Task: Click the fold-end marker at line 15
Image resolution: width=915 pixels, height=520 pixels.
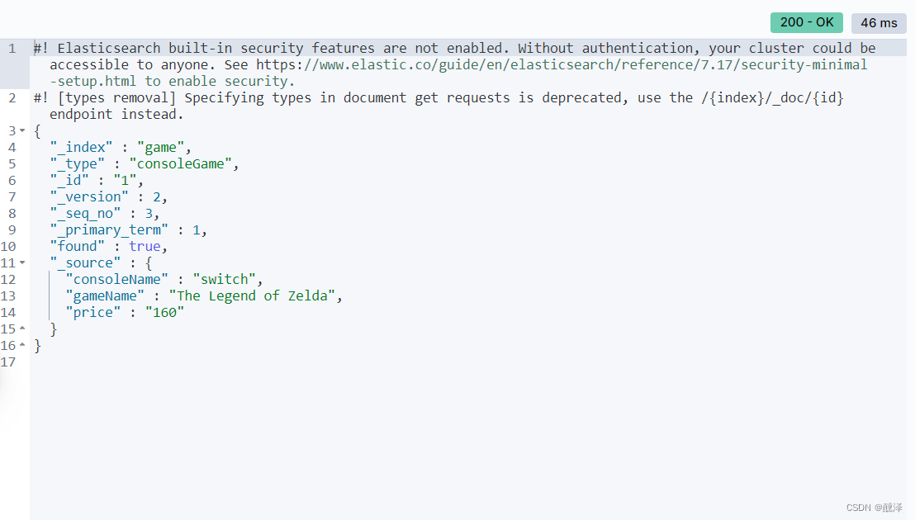Action: point(22,329)
